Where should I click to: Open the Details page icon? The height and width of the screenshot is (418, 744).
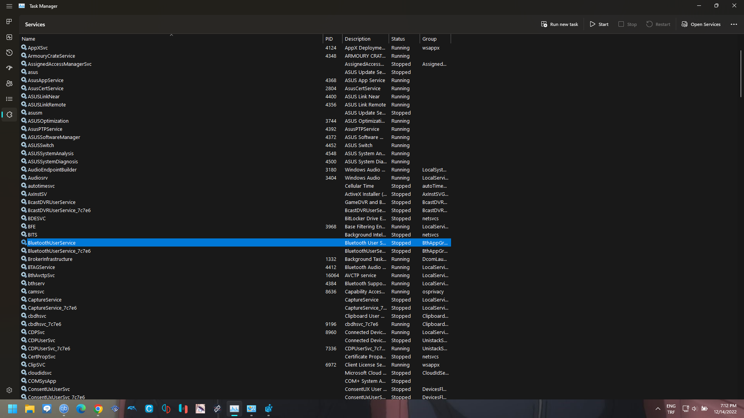tap(9, 99)
